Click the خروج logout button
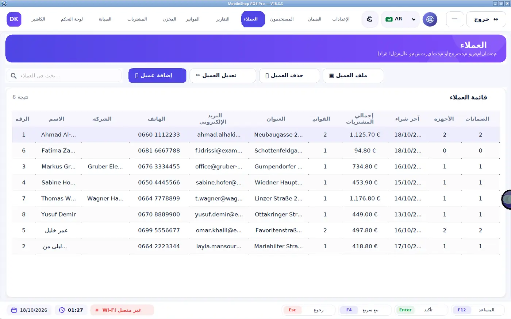 tap(486, 19)
